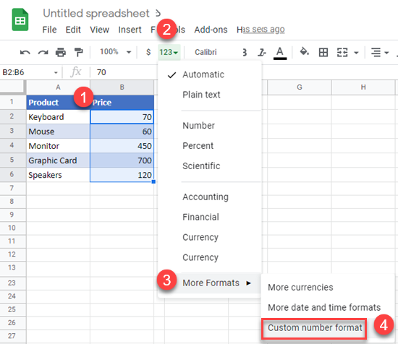Screen dimensions: 398x344
Task: Open the fill color bucket icon
Action: tap(304, 51)
